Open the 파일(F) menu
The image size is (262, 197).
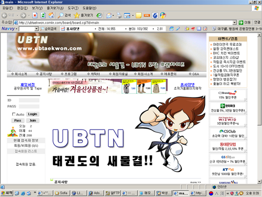(x=8, y=8)
